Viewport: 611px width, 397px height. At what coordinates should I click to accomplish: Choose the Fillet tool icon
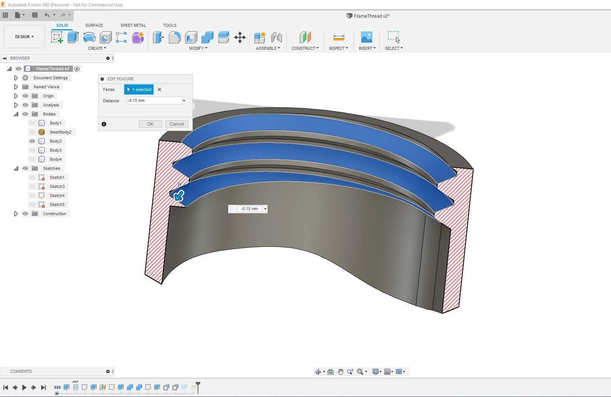175,37
